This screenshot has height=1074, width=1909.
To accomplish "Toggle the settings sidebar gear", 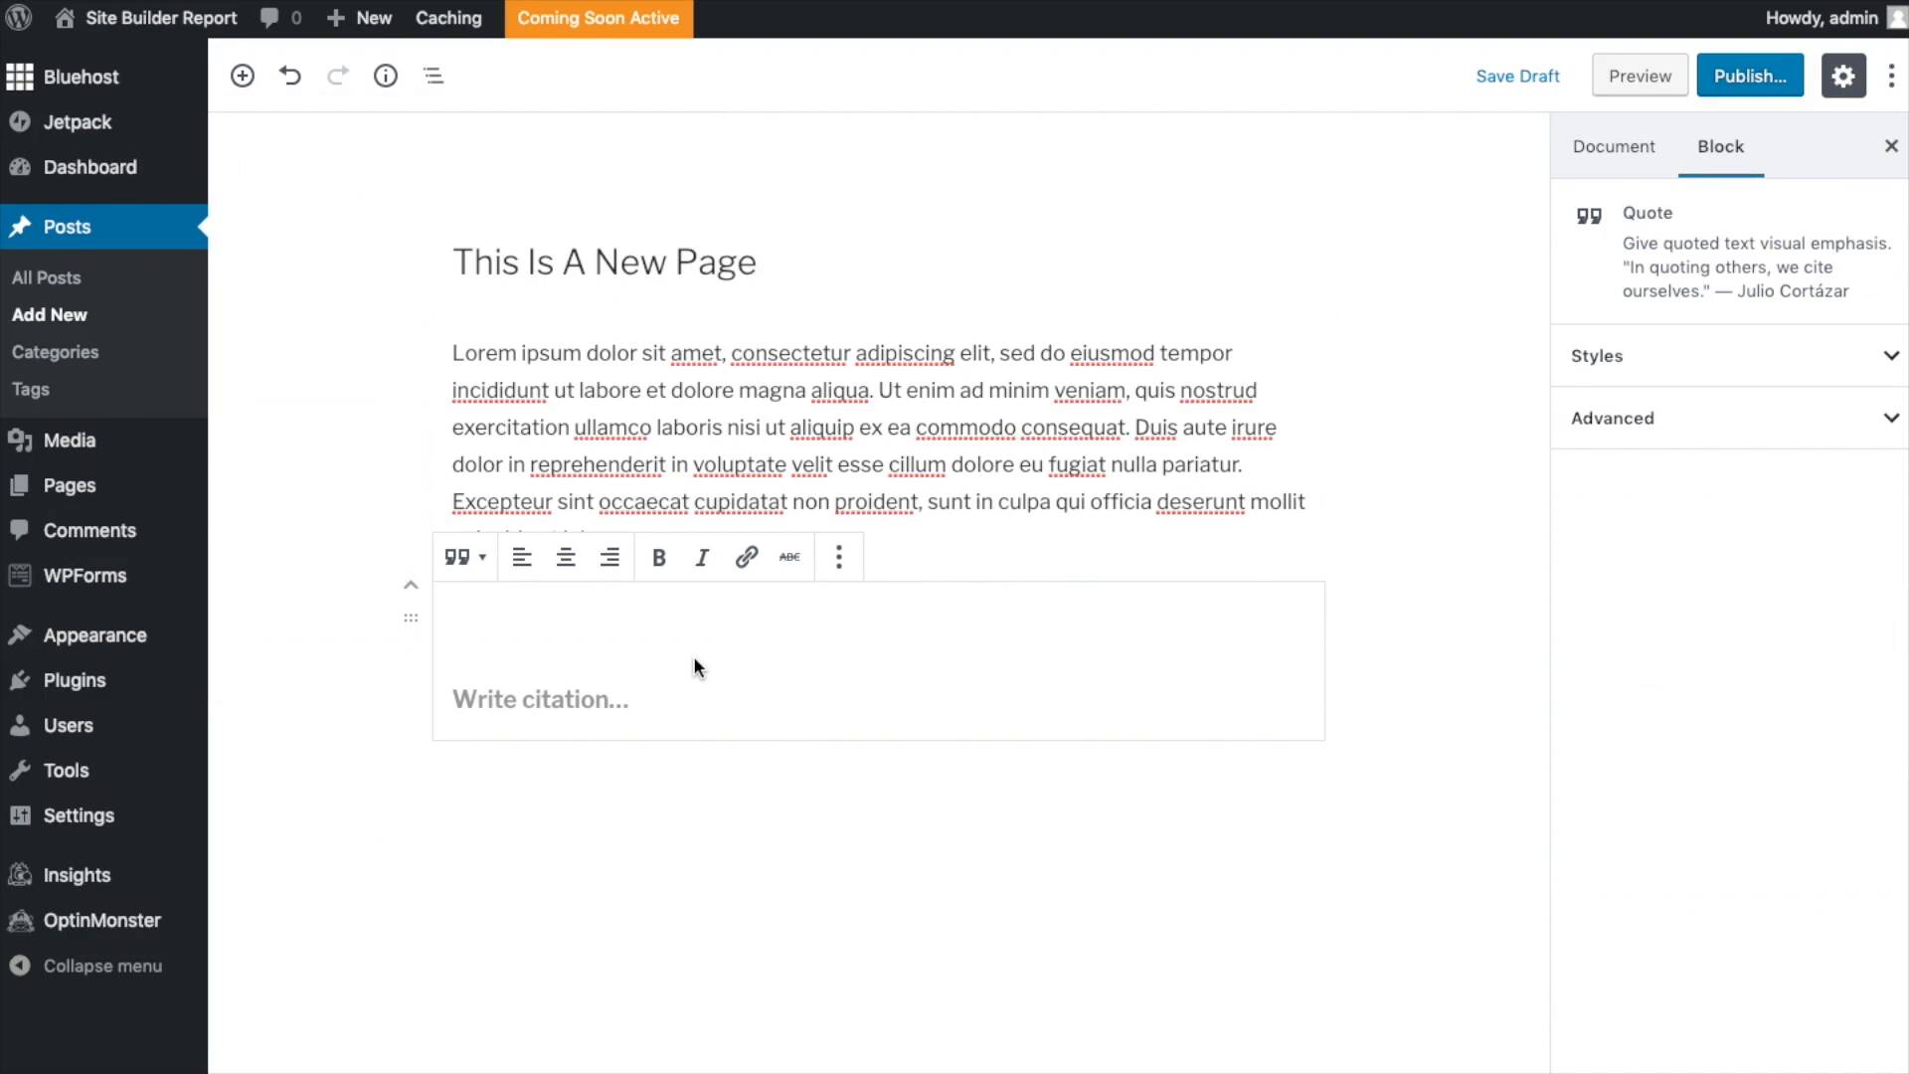I will [1842, 76].
